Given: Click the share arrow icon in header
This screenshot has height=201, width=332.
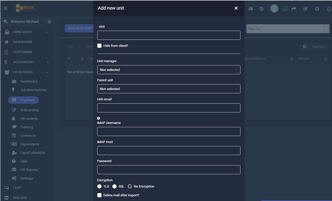Looking at the screenshot, I should [294, 9].
